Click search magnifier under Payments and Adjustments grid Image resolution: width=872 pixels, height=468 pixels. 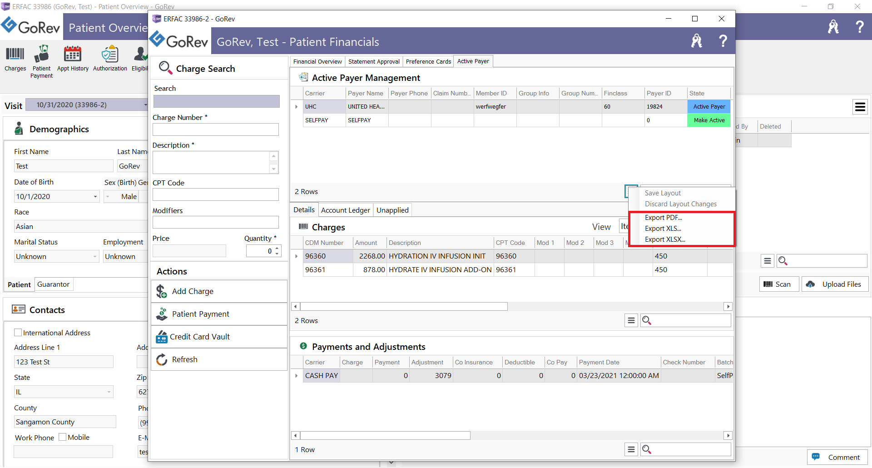click(x=646, y=449)
